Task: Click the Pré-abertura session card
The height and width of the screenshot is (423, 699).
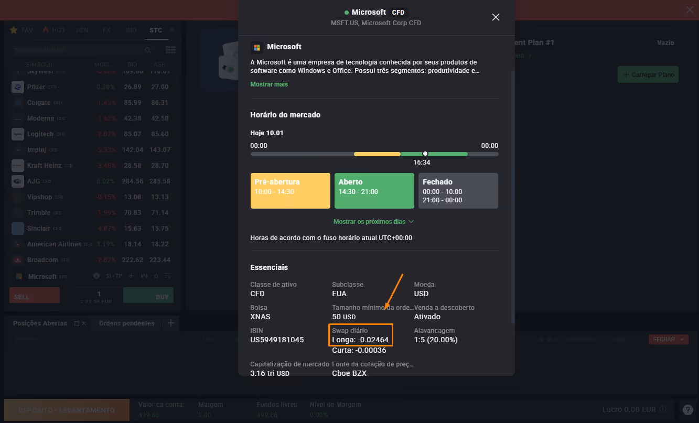Action: point(291,191)
